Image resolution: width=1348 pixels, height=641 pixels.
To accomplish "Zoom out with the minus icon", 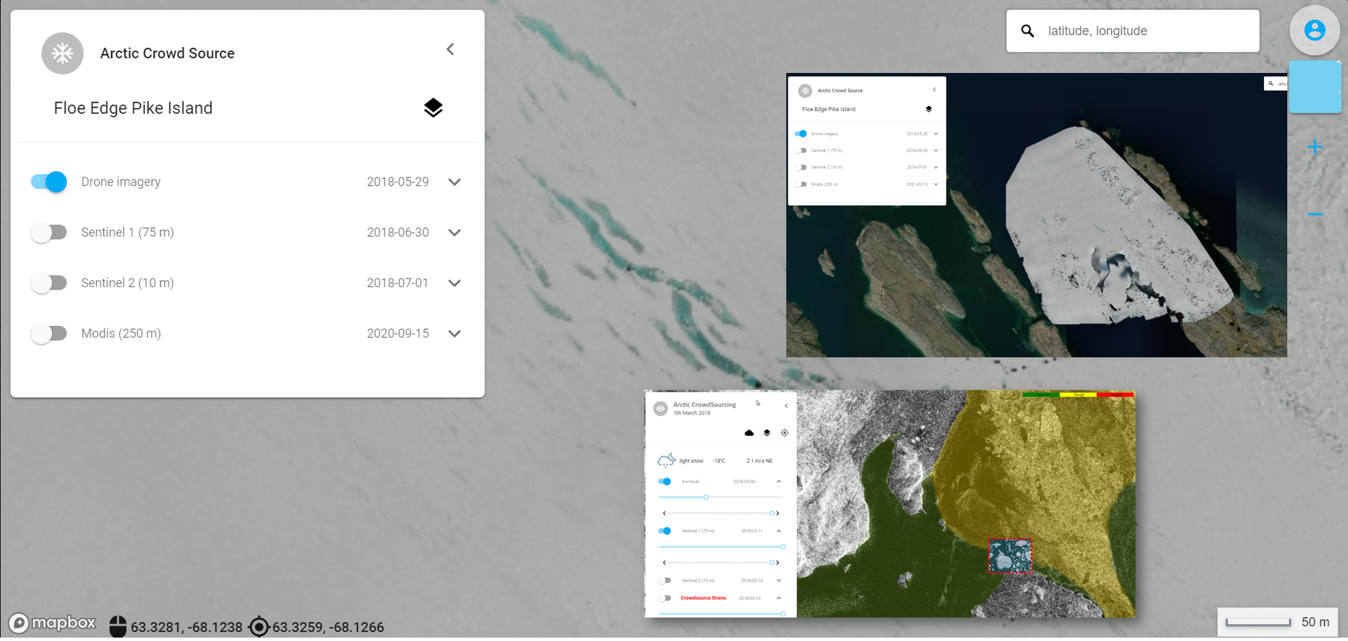I will 1315,213.
